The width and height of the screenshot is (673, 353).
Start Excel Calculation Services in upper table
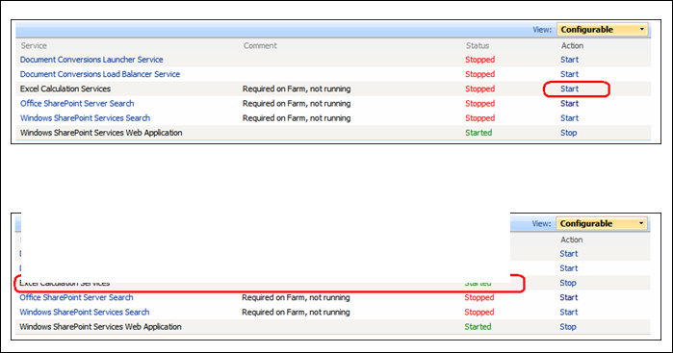tap(569, 88)
